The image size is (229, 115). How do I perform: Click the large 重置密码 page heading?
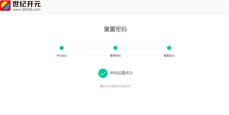click(x=115, y=29)
